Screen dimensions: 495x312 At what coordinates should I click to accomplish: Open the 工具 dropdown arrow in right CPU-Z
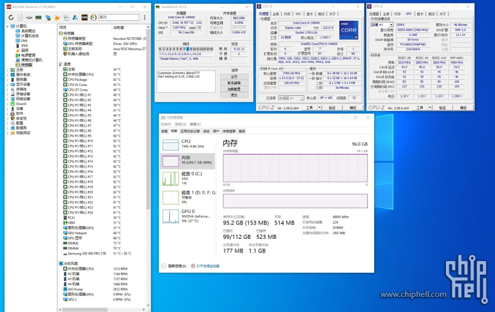(430, 108)
